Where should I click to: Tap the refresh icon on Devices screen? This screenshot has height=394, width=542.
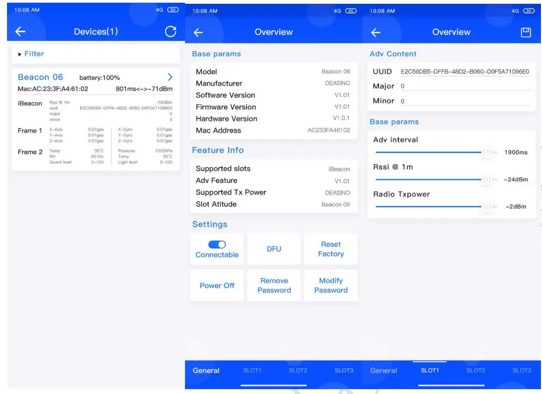pyautogui.click(x=170, y=32)
